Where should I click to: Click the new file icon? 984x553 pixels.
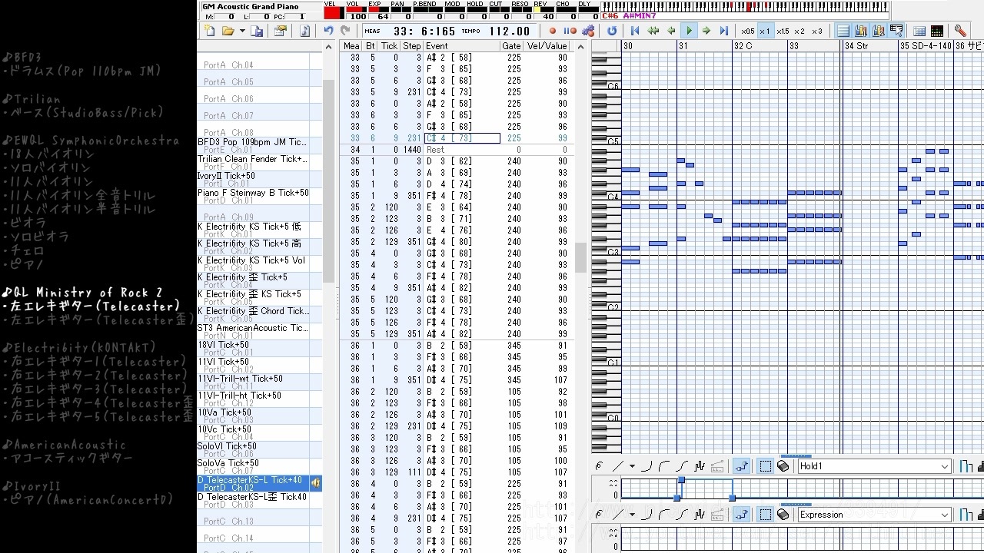(x=210, y=31)
